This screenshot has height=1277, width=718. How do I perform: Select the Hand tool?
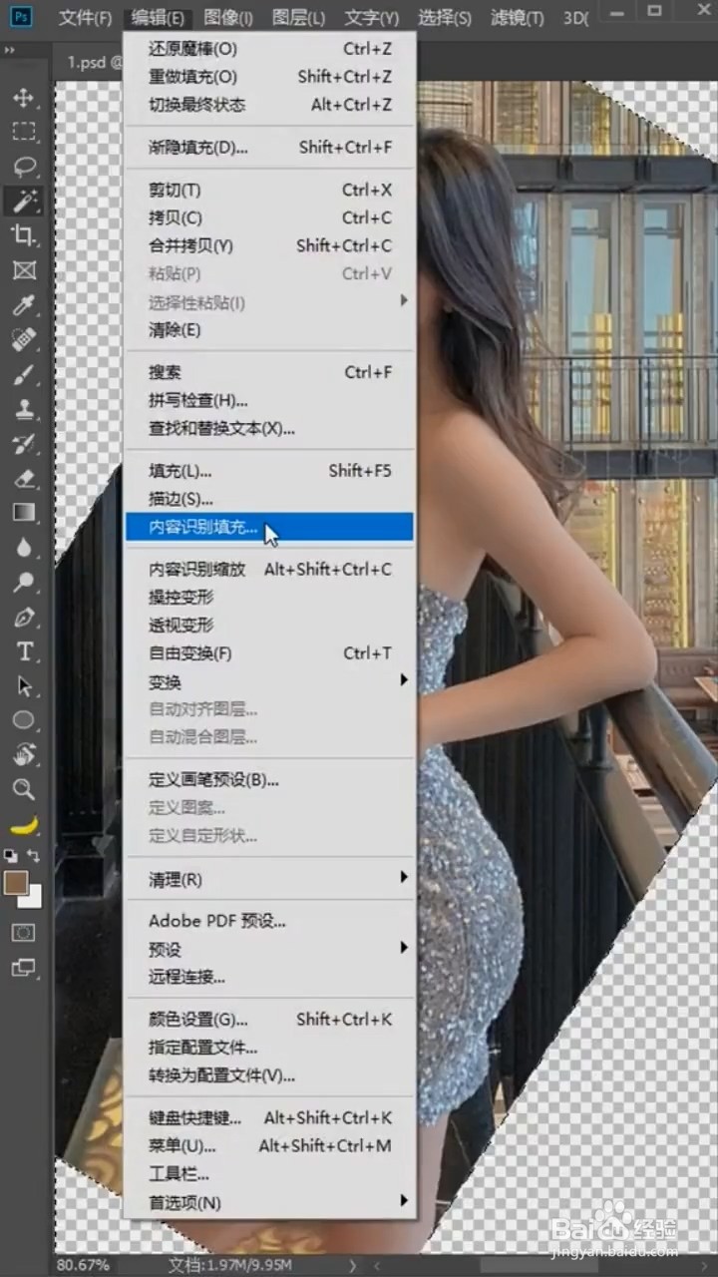click(x=23, y=755)
